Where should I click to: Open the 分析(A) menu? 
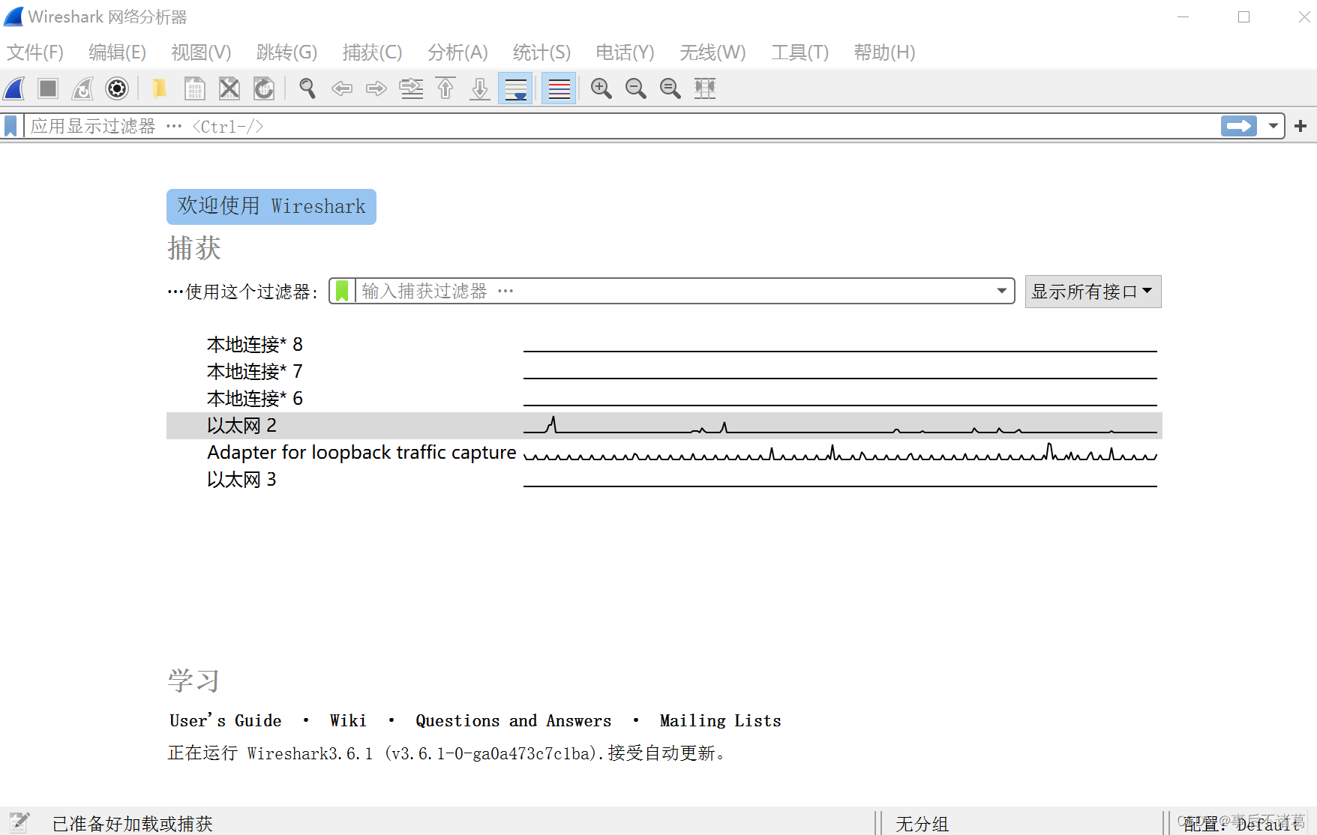point(457,52)
